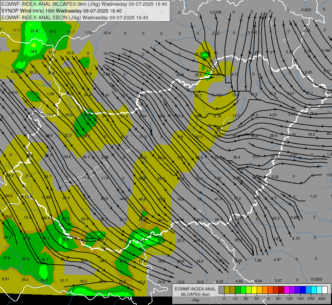Click the map value '48.9'

click(15, 51)
